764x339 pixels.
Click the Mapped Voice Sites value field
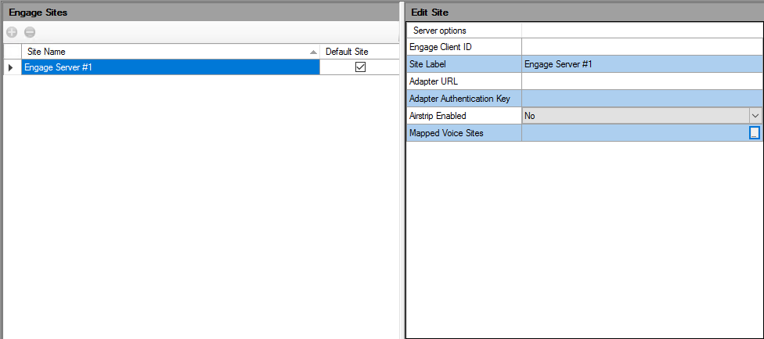[636, 133]
